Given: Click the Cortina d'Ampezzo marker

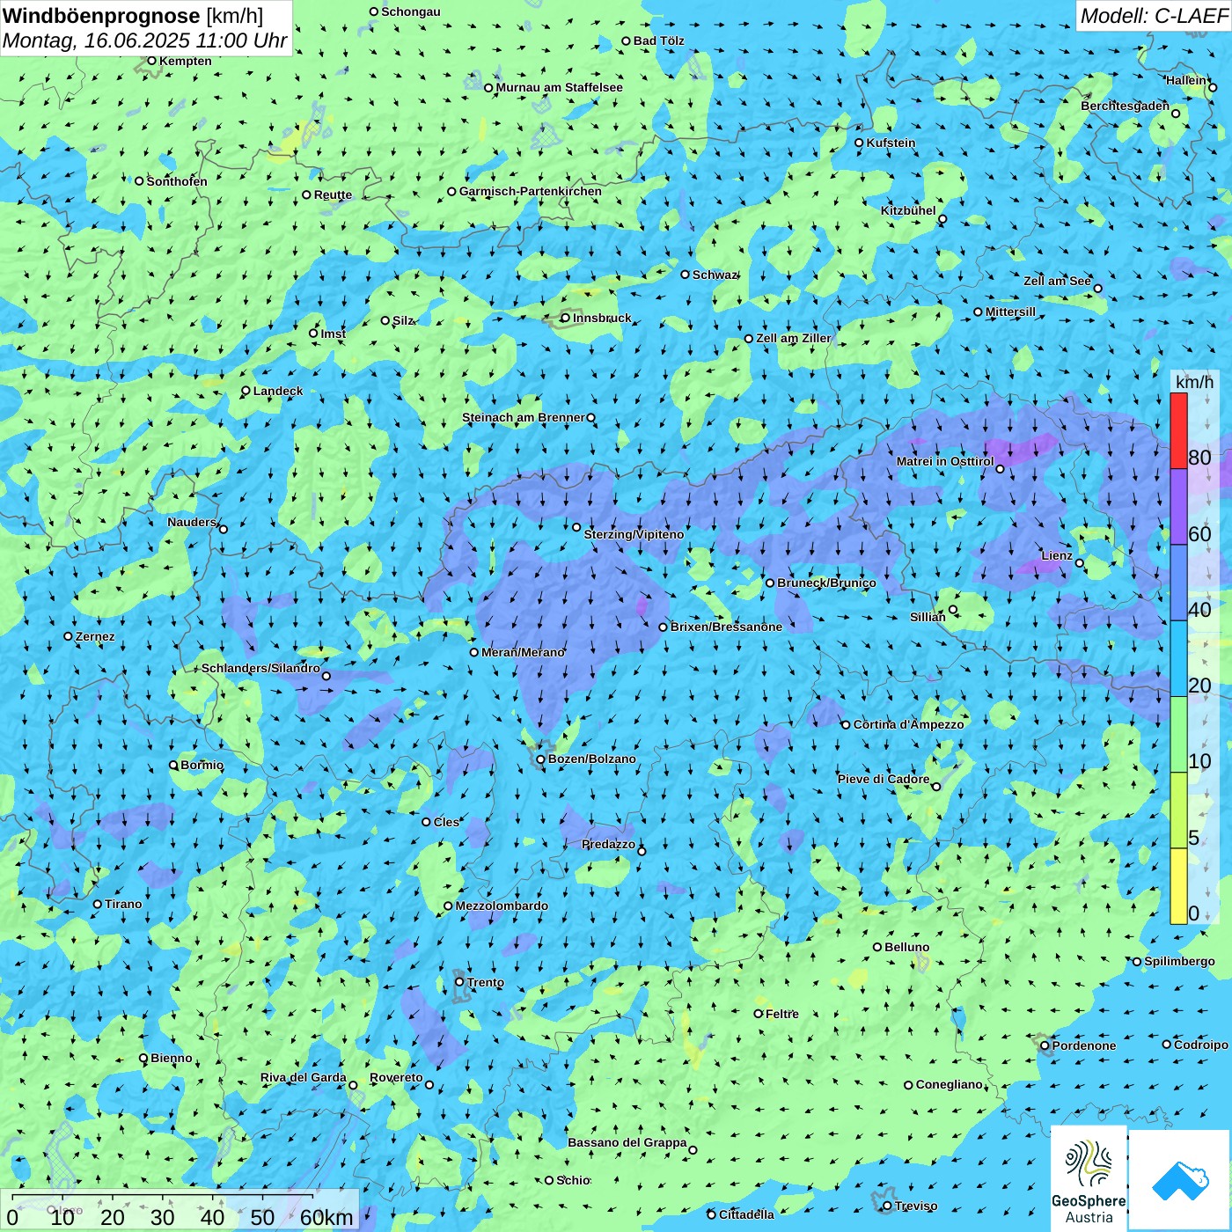Looking at the screenshot, I should click(x=847, y=724).
